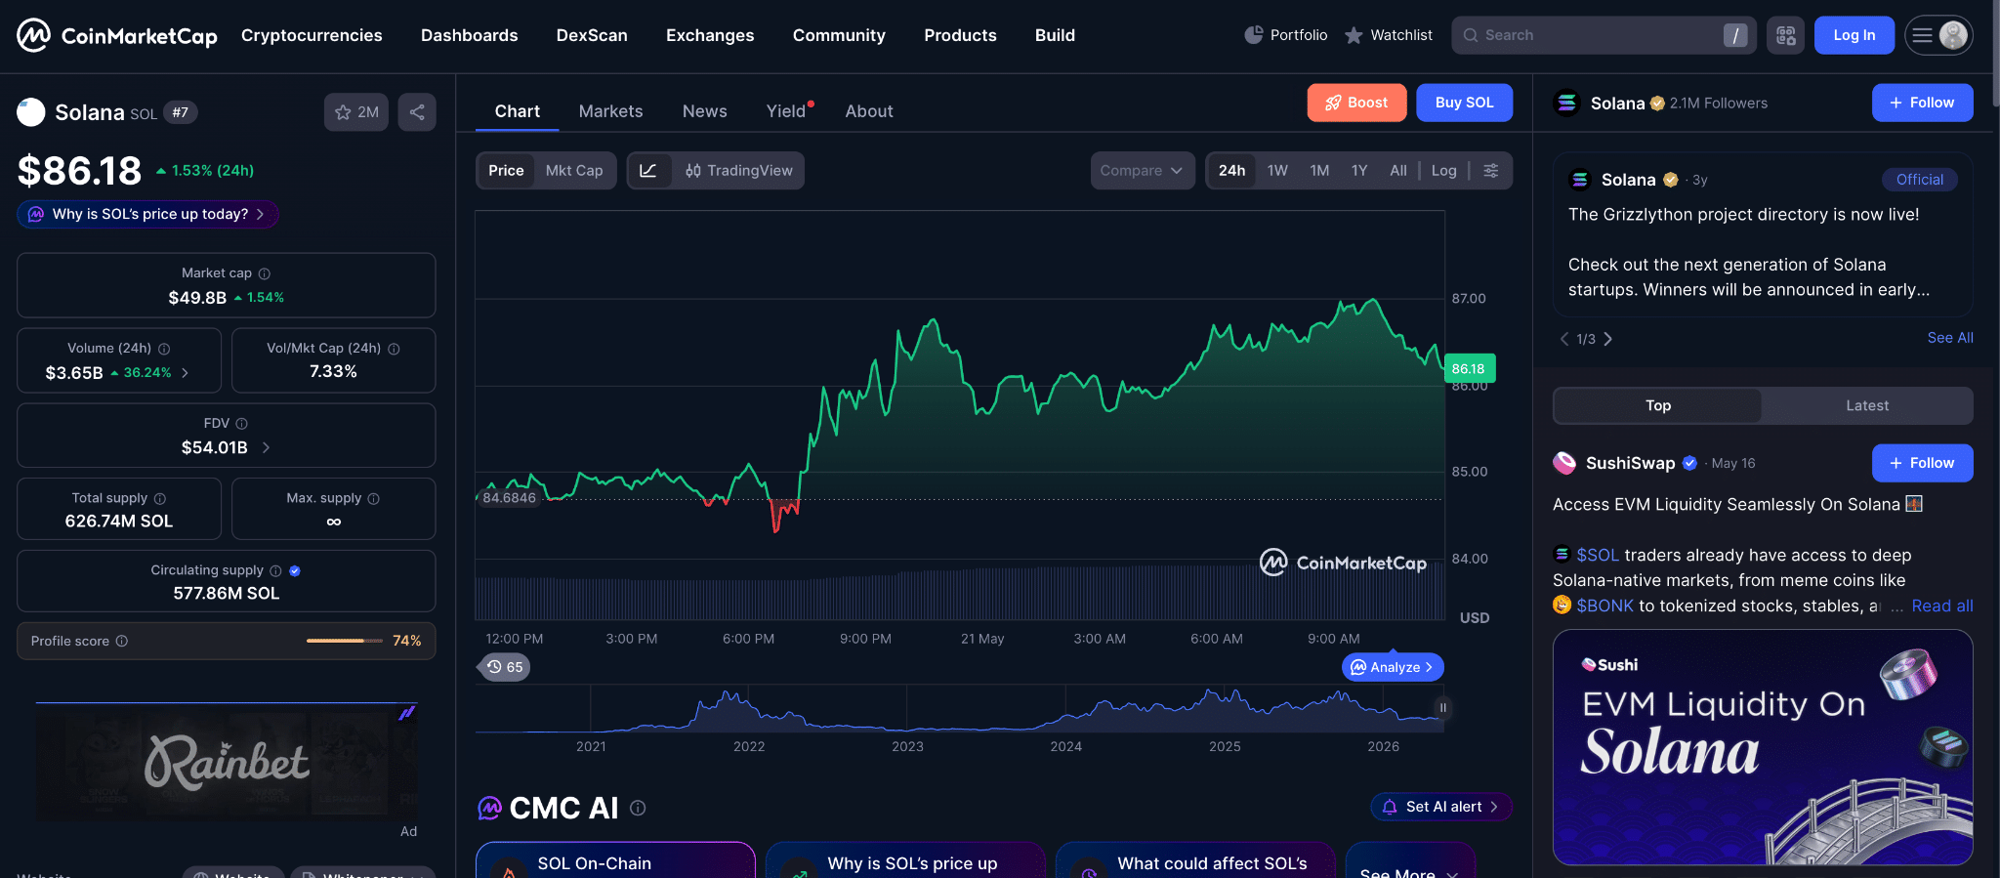Click the QR code app download icon
The width and height of the screenshot is (2000, 878).
click(1785, 35)
